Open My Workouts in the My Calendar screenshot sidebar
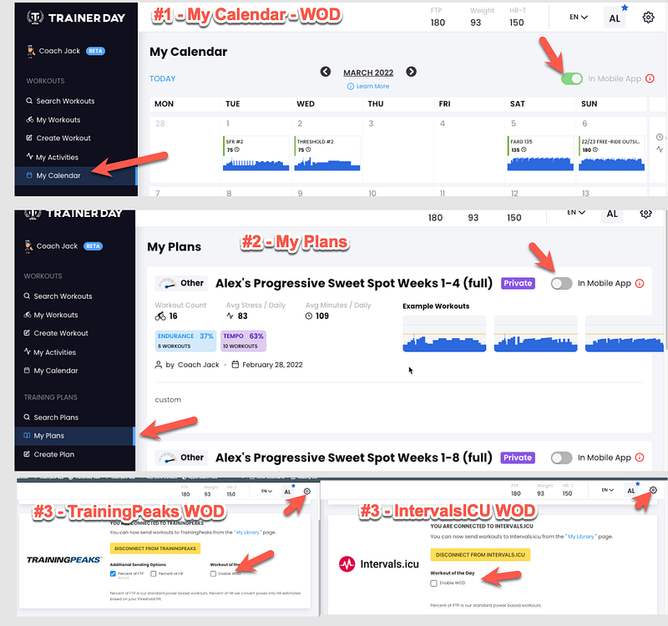The height and width of the screenshot is (626, 668). pos(53,119)
